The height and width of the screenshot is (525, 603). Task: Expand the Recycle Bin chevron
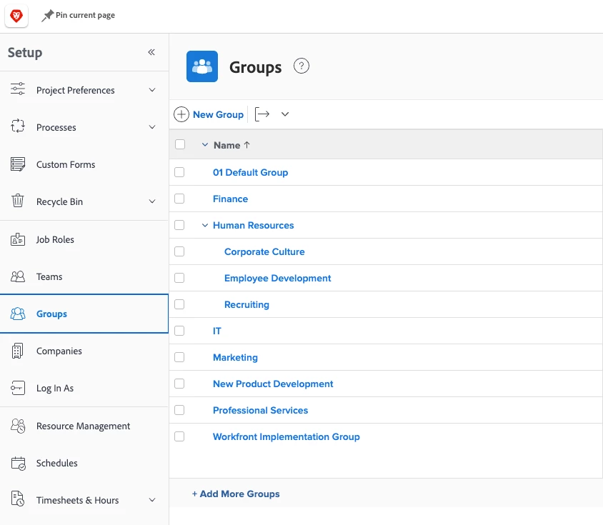(x=152, y=201)
